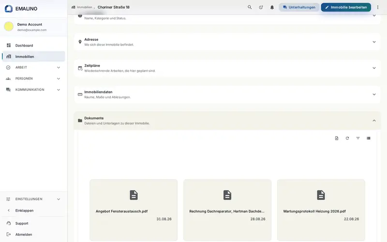The image size is (387, 242).
Task: Expand the Zeitpläne section chevron
Action: (x=374, y=68)
